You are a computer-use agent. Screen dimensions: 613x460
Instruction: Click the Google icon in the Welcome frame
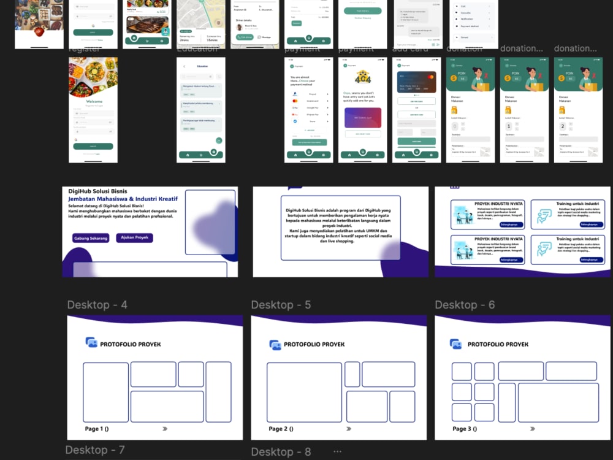point(76,140)
